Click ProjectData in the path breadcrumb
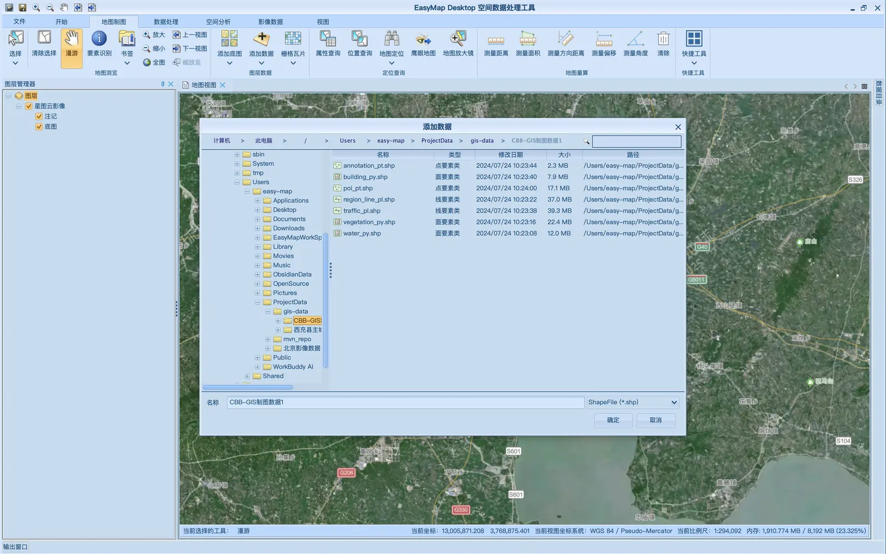The width and height of the screenshot is (886, 554). coord(437,141)
